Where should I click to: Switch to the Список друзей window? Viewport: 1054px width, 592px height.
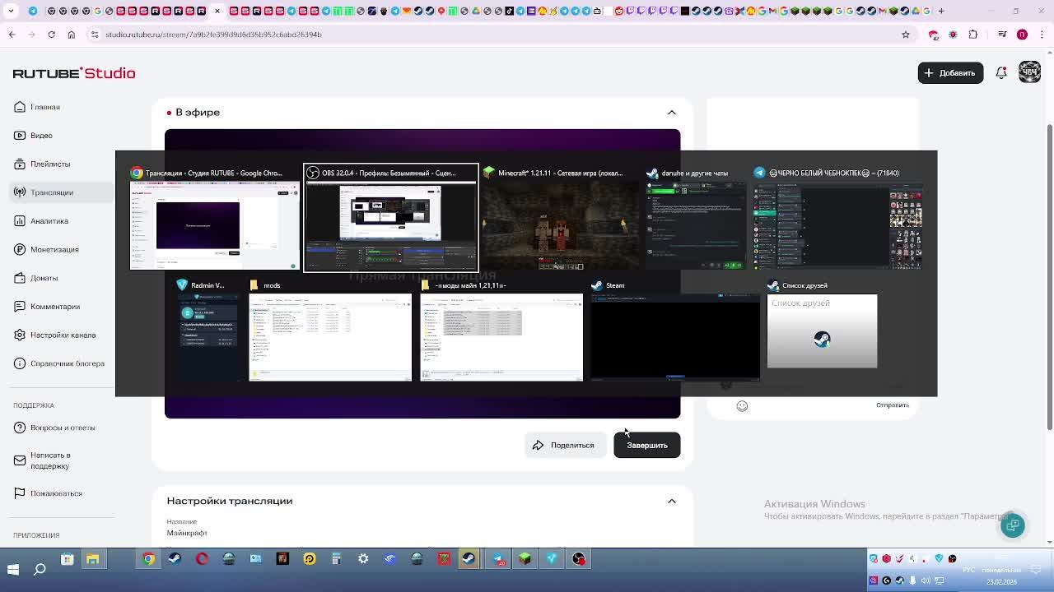tap(822, 324)
